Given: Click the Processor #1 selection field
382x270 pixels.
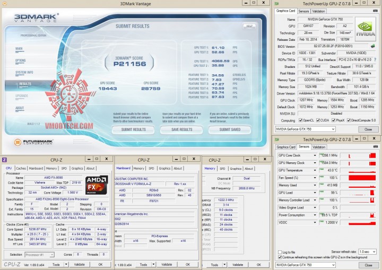Looking at the screenshot, I should pos(39,255).
